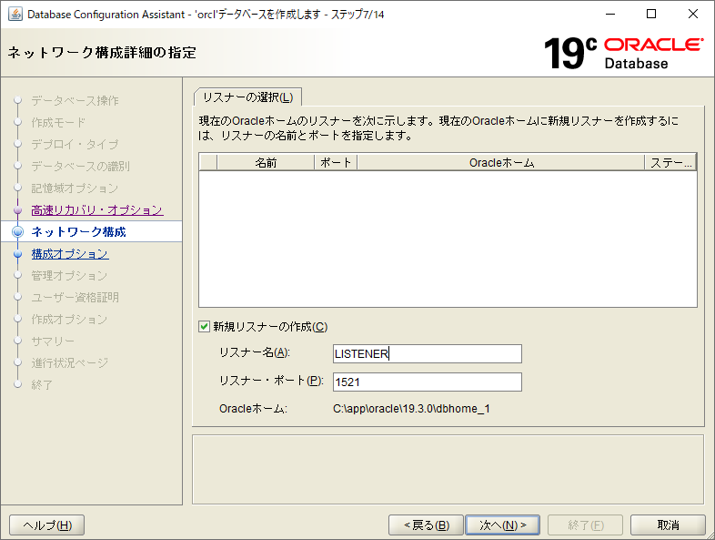Minimize the Database Configuration Assistant window
715x540 pixels.
(610, 15)
